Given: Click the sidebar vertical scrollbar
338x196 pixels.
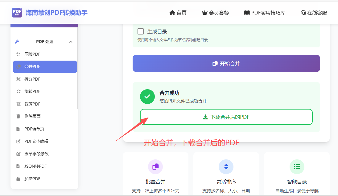Looking at the screenshot, I should [78, 69].
